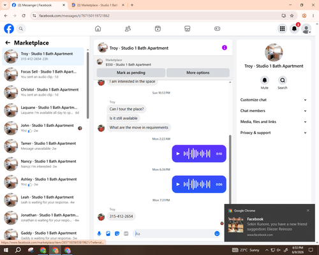Click the voice clip microphone icon
Screen dimensions: 319x255
click(99, 234)
